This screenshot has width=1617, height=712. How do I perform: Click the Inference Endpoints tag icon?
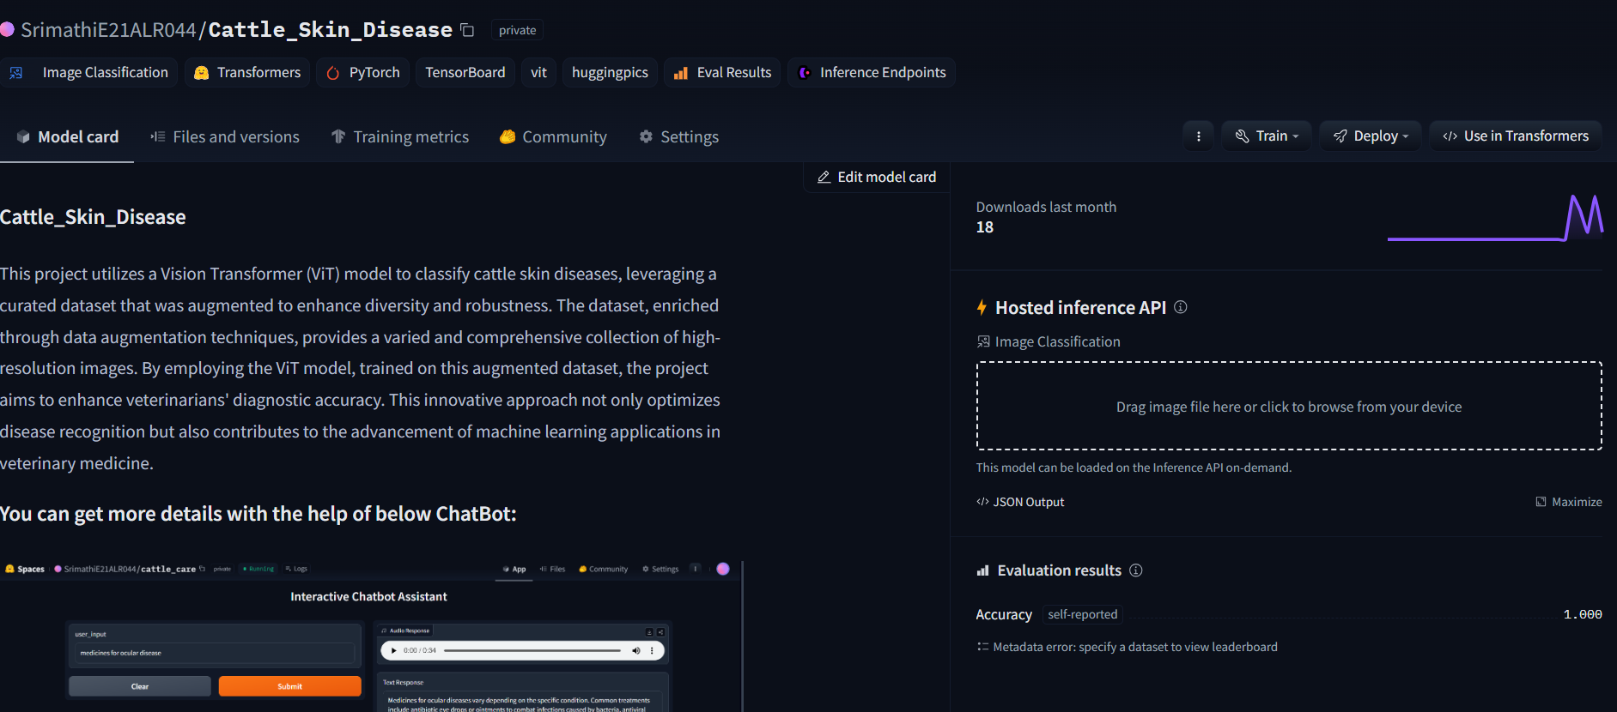point(805,73)
